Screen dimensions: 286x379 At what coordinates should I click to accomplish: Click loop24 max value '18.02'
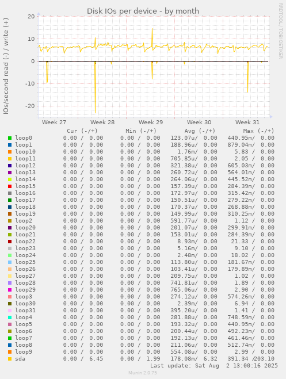241,255
